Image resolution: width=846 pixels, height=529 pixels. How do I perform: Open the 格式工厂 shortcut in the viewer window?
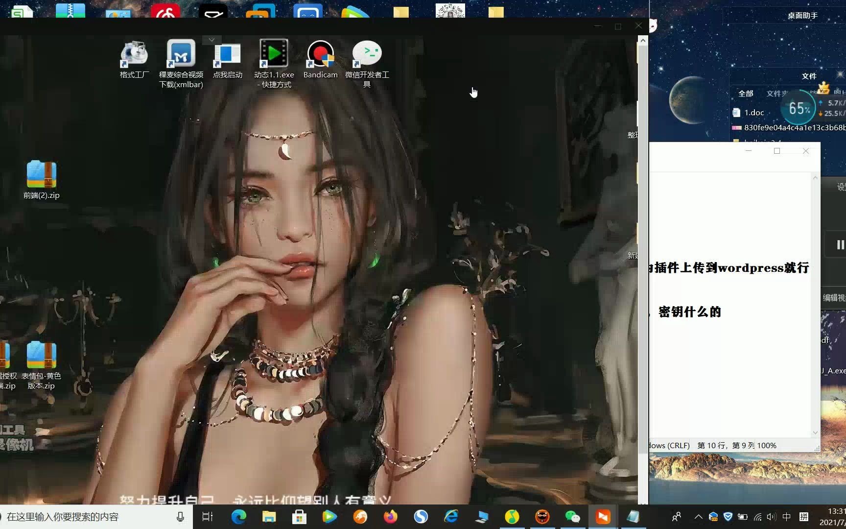(135, 60)
